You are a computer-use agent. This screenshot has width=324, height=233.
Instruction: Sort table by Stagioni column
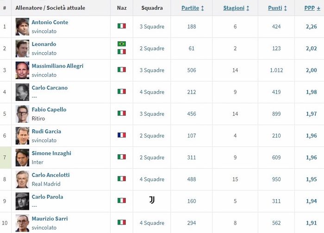236,8
